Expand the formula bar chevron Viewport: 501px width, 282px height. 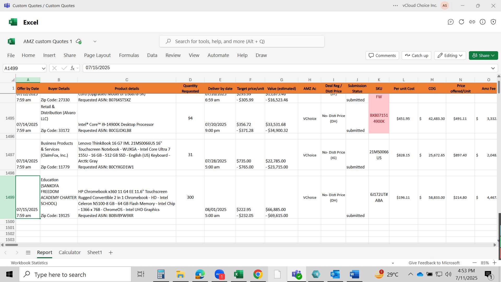point(493,68)
